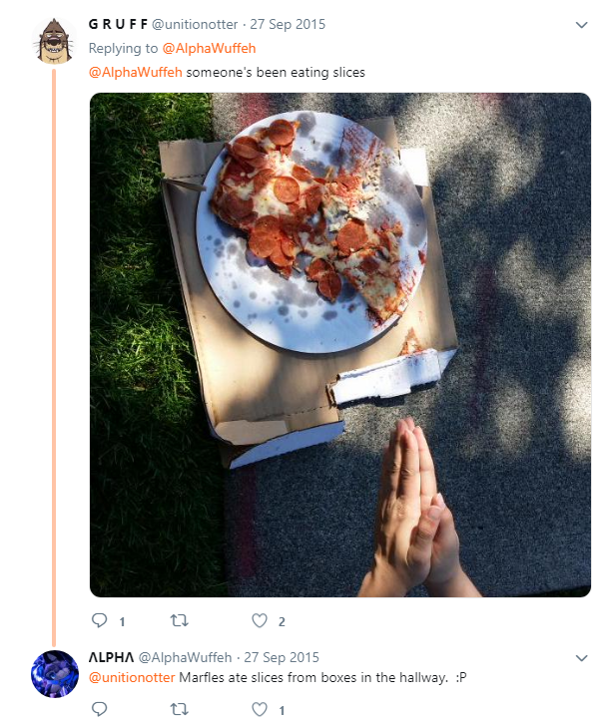Retweet ALPHA's reply about Marfles
This screenshot has height=717, width=615.
pos(180,709)
